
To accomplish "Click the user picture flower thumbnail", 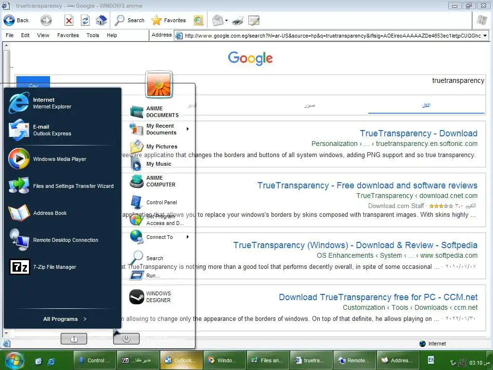I will click(x=159, y=84).
